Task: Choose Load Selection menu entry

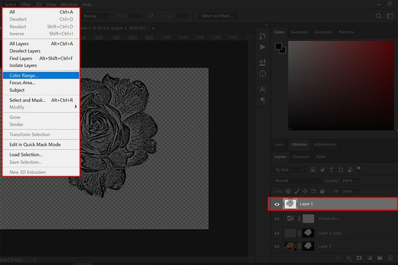Action: click(41, 155)
